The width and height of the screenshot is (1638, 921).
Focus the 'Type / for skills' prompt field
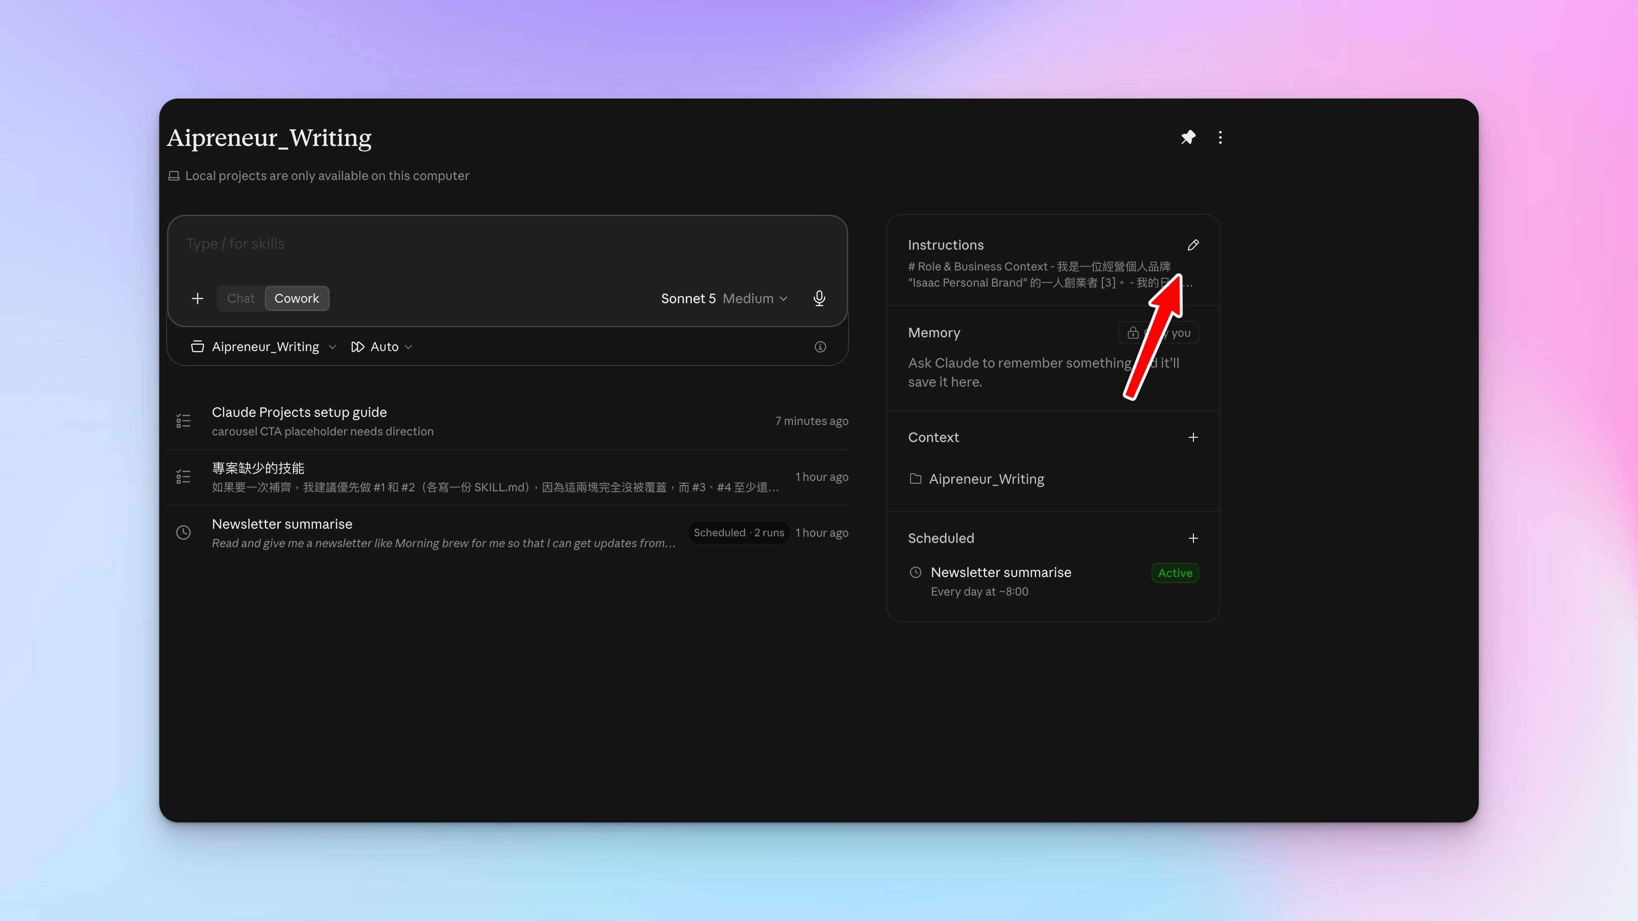508,244
